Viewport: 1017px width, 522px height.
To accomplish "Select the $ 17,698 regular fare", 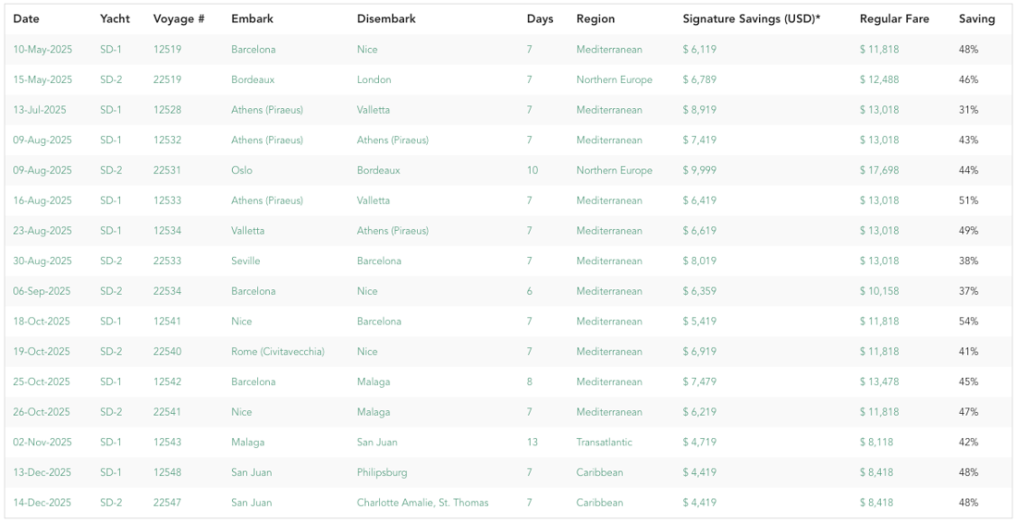I will point(879,170).
